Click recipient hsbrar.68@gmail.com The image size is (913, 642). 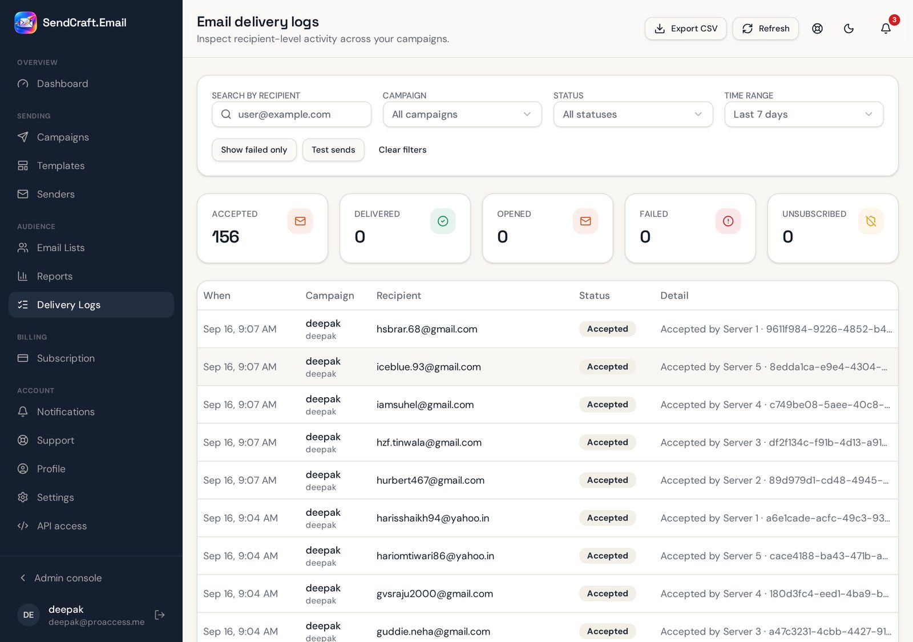[427, 329]
